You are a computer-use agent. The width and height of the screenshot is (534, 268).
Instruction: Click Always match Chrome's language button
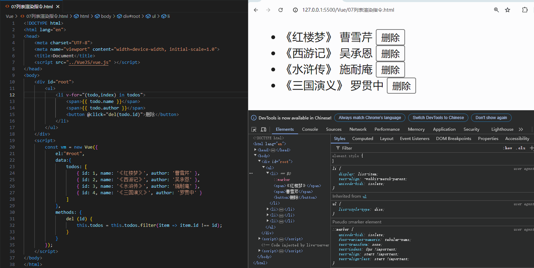click(x=370, y=118)
